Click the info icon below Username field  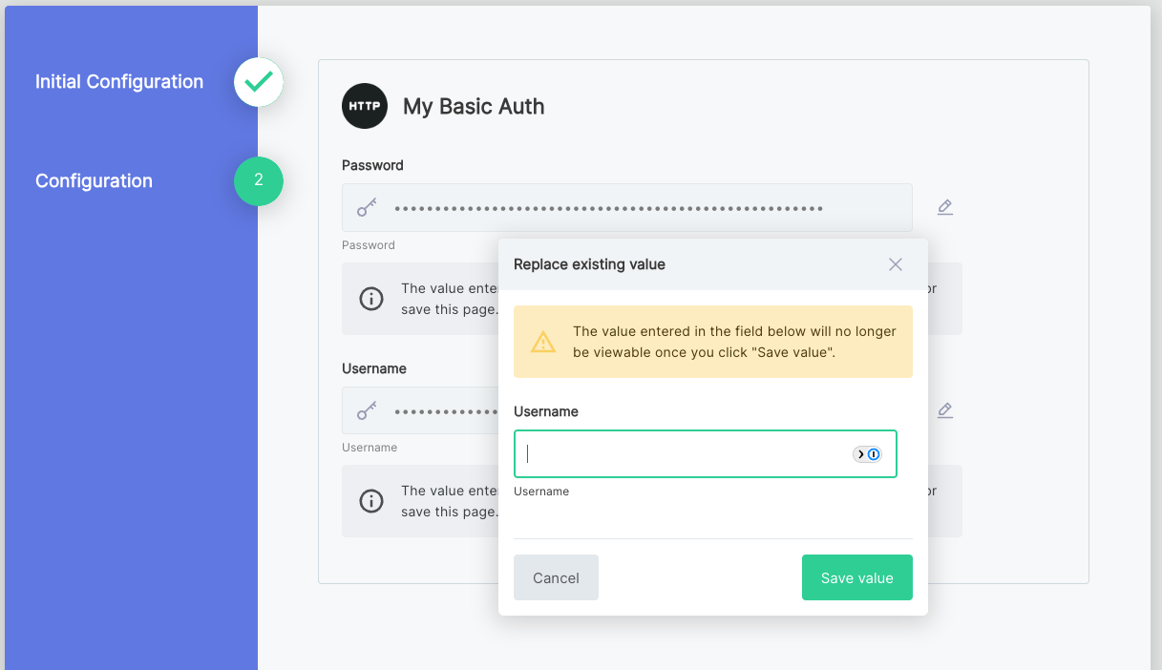[x=370, y=501]
